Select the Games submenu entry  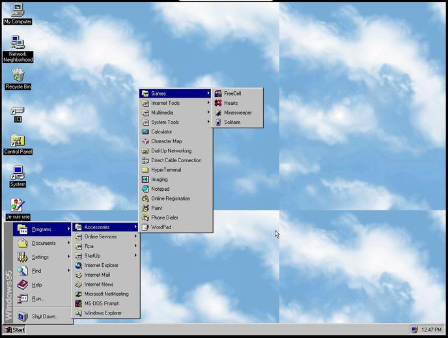point(175,93)
